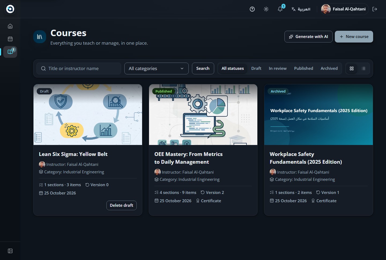The width and height of the screenshot is (386, 260).
Task: Click the logout icon
Action: 375,9
